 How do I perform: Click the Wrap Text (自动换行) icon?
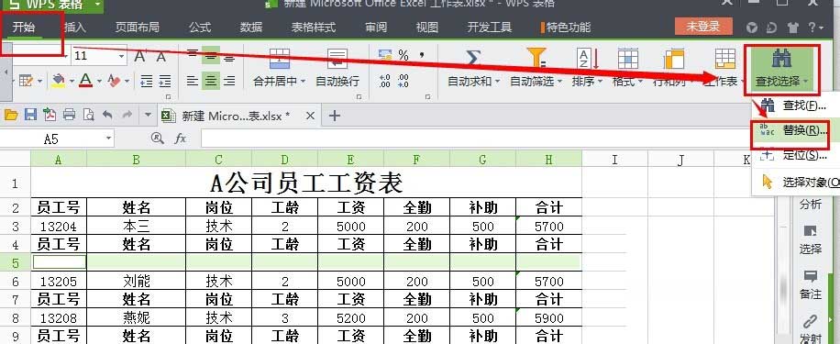[x=337, y=59]
